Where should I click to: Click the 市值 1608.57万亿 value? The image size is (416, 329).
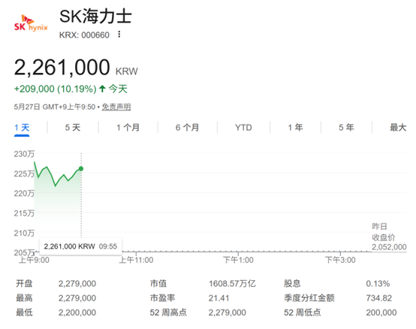(232, 284)
